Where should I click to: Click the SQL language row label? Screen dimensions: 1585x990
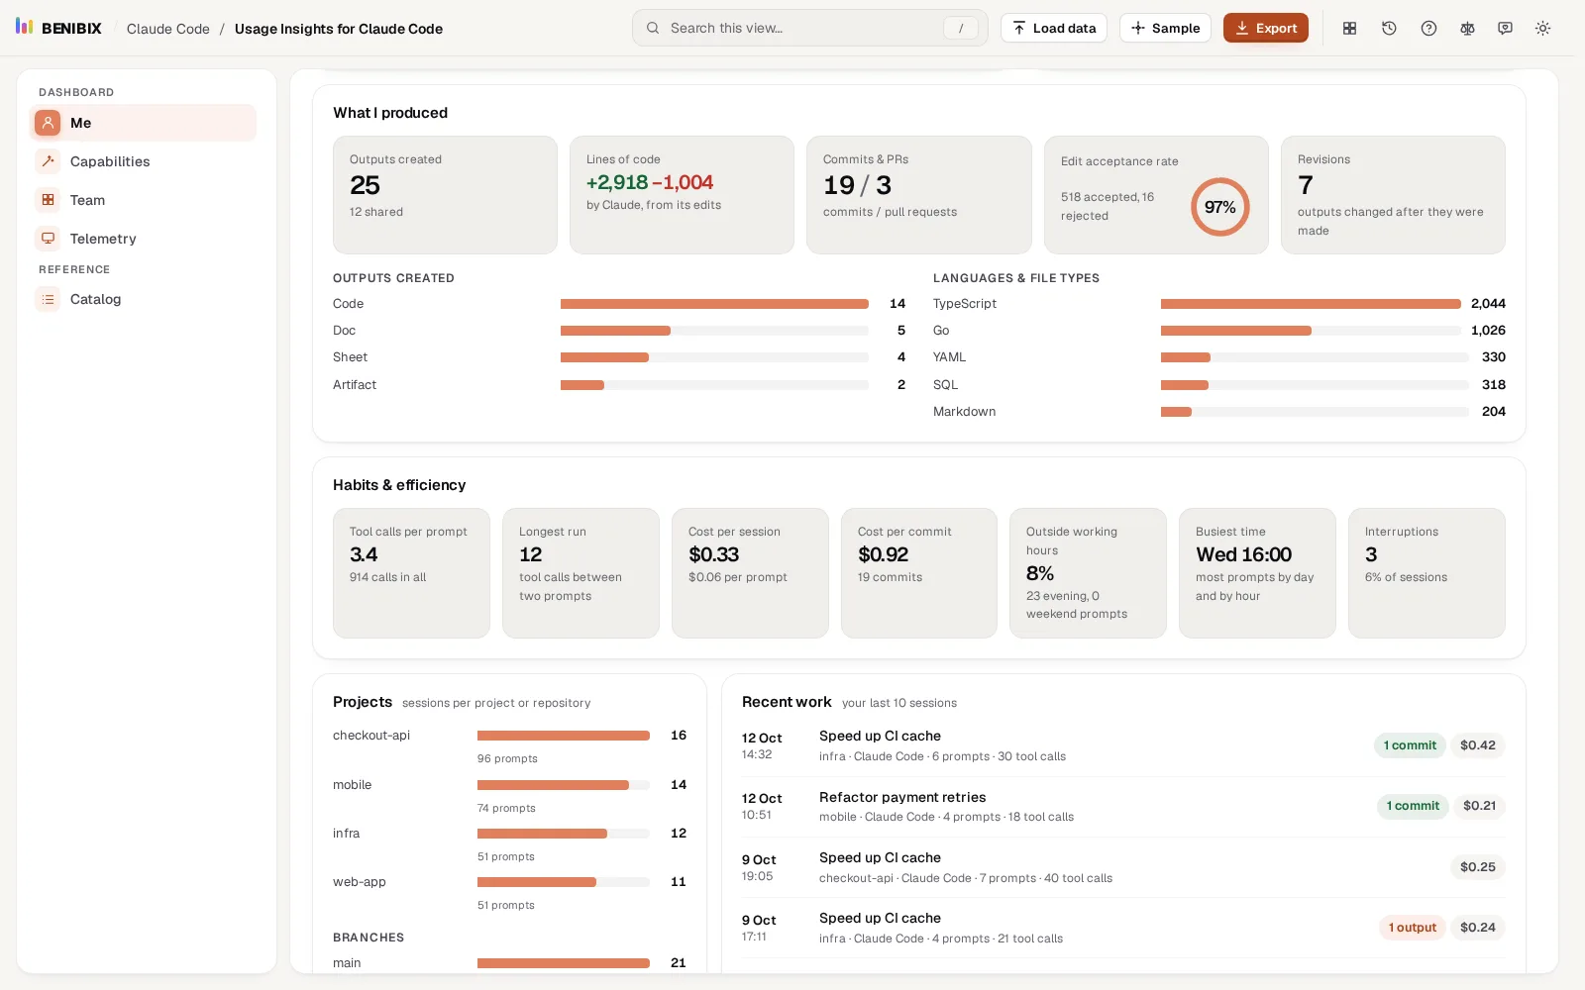pyautogui.click(x=945, y=385)
